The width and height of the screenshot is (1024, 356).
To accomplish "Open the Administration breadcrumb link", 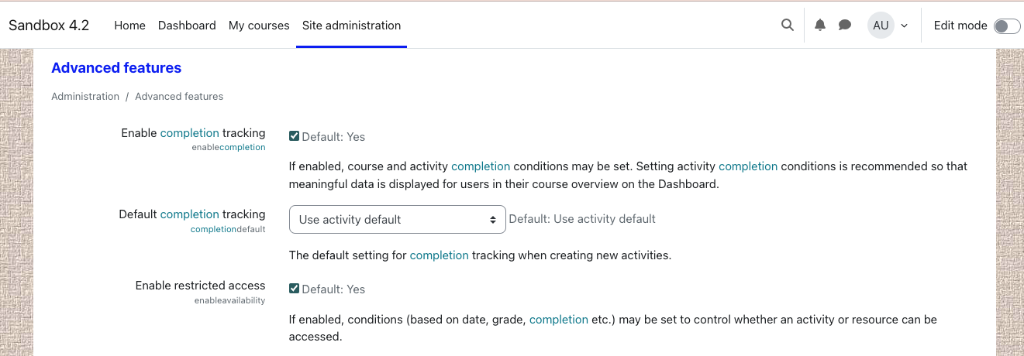I will click(x=85, y=96).
